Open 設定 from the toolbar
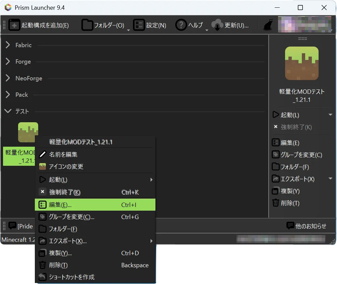Image resolution: width=337 pixels, height=284 pixels. point(139,25)
